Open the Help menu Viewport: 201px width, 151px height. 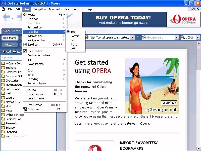(89, 9)
